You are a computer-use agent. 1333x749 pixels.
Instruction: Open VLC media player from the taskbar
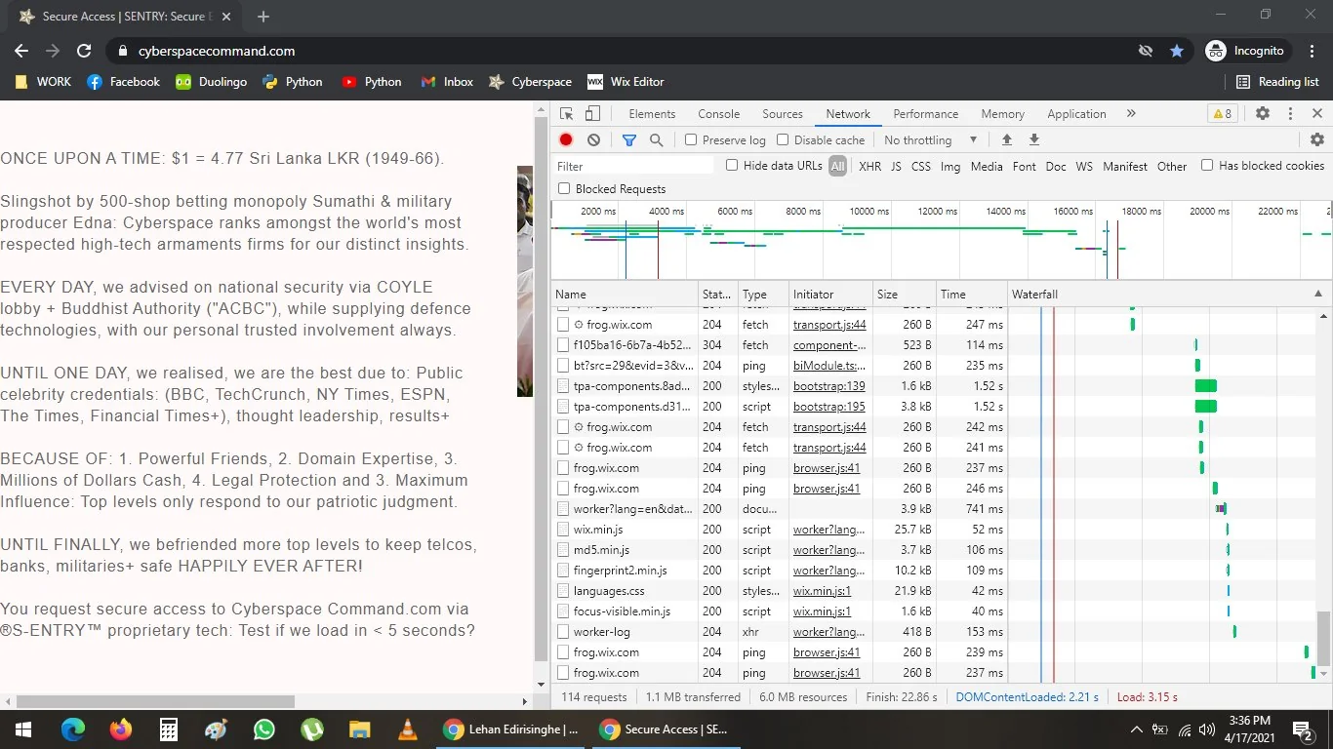click(x=408, y=729)
